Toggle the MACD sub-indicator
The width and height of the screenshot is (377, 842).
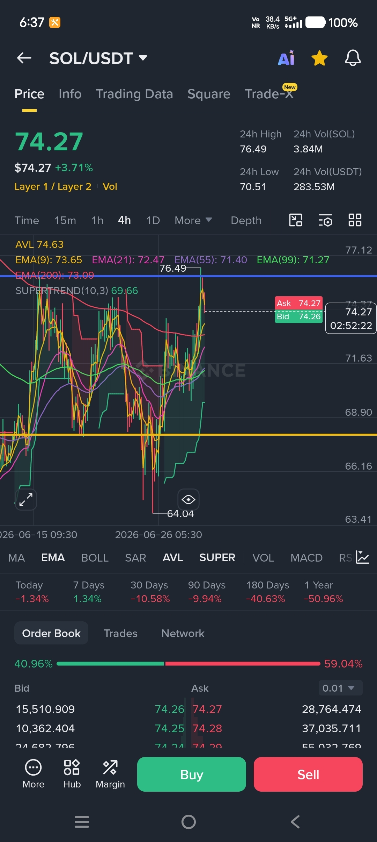tap(306, 557)
